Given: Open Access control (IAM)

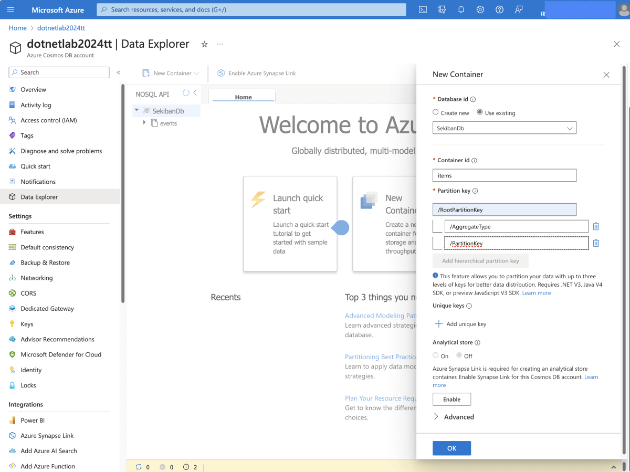Looking at the screenshot, I should point(48,120).
